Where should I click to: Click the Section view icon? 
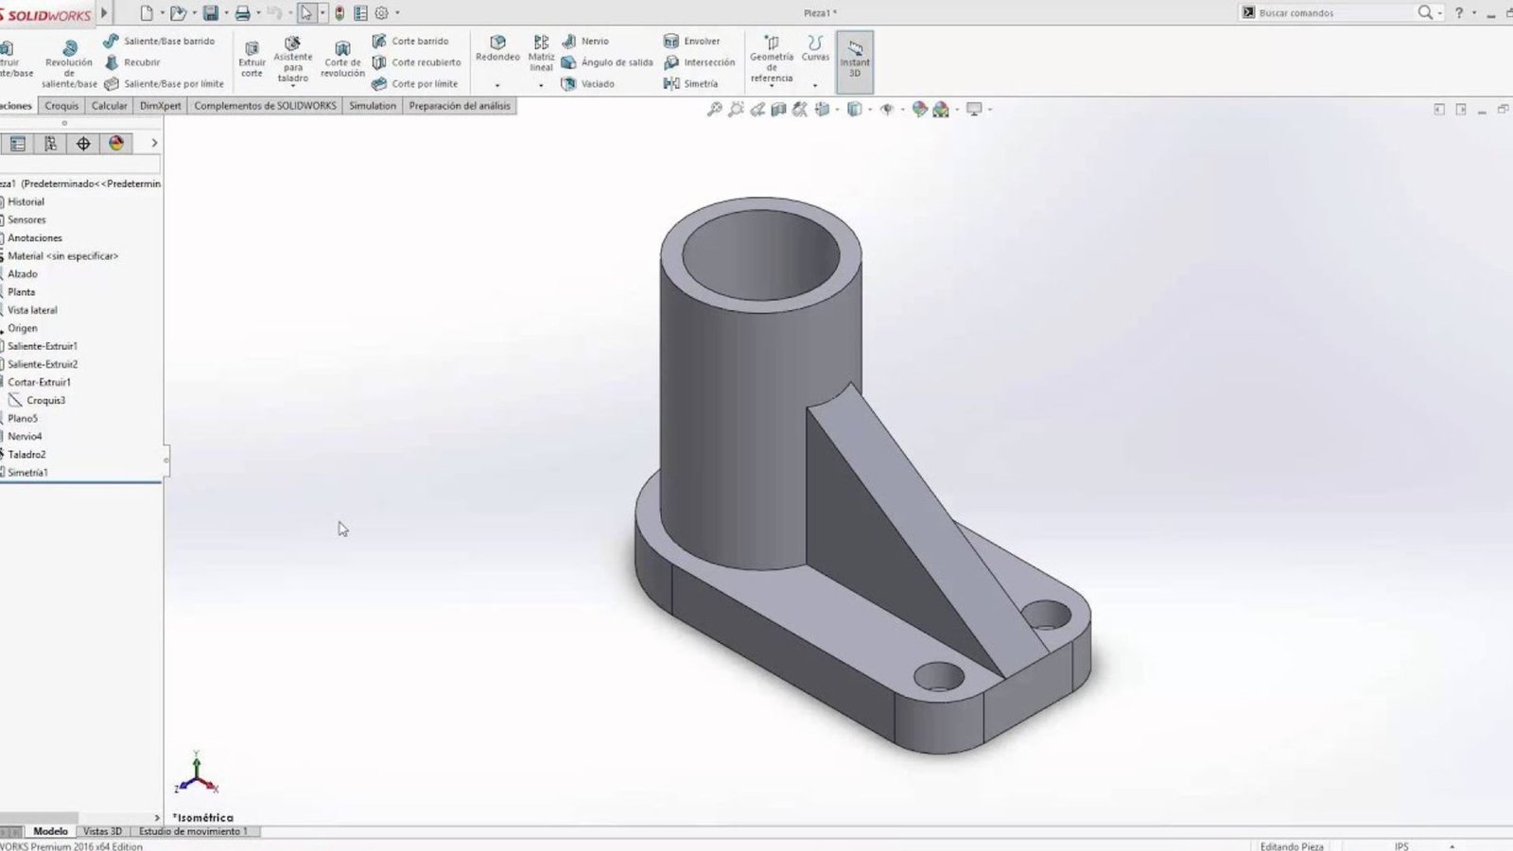tap(778, 110)
